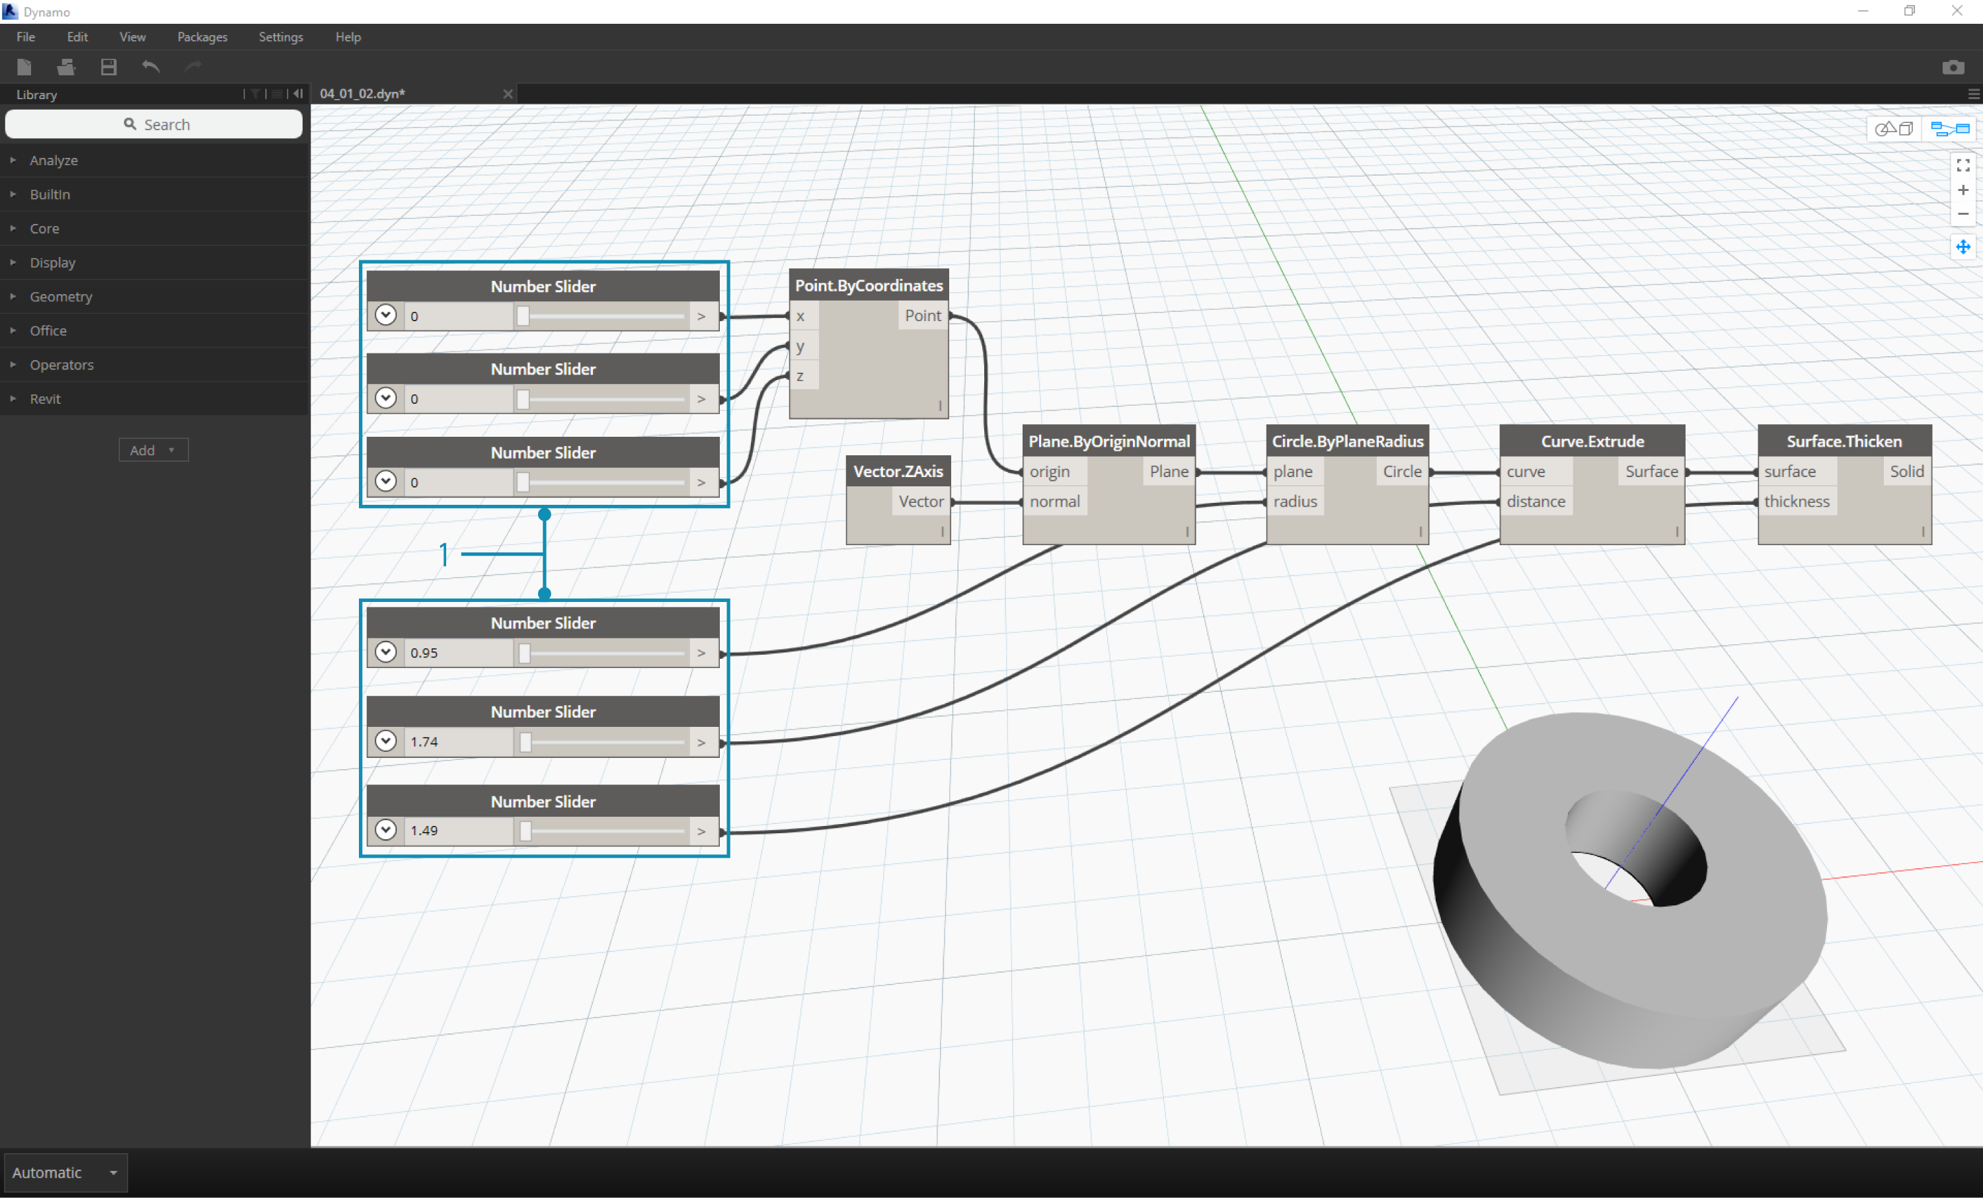This screenshot has height=1198, width=1983.
Task: Activate the Pan tool icon
Action: (x=1963, y=247)
